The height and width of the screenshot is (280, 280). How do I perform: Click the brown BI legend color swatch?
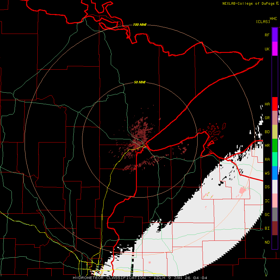click(x=275, y=228)
